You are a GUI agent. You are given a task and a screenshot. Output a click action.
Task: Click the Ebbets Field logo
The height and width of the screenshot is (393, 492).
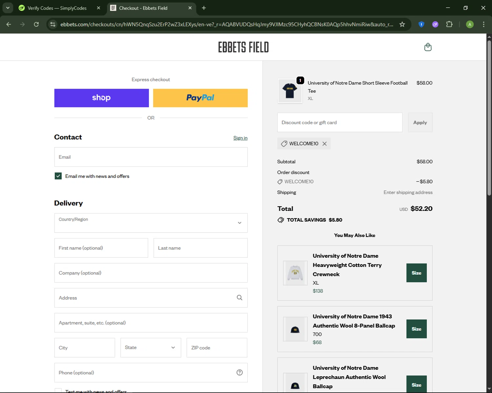pos(243,47)
